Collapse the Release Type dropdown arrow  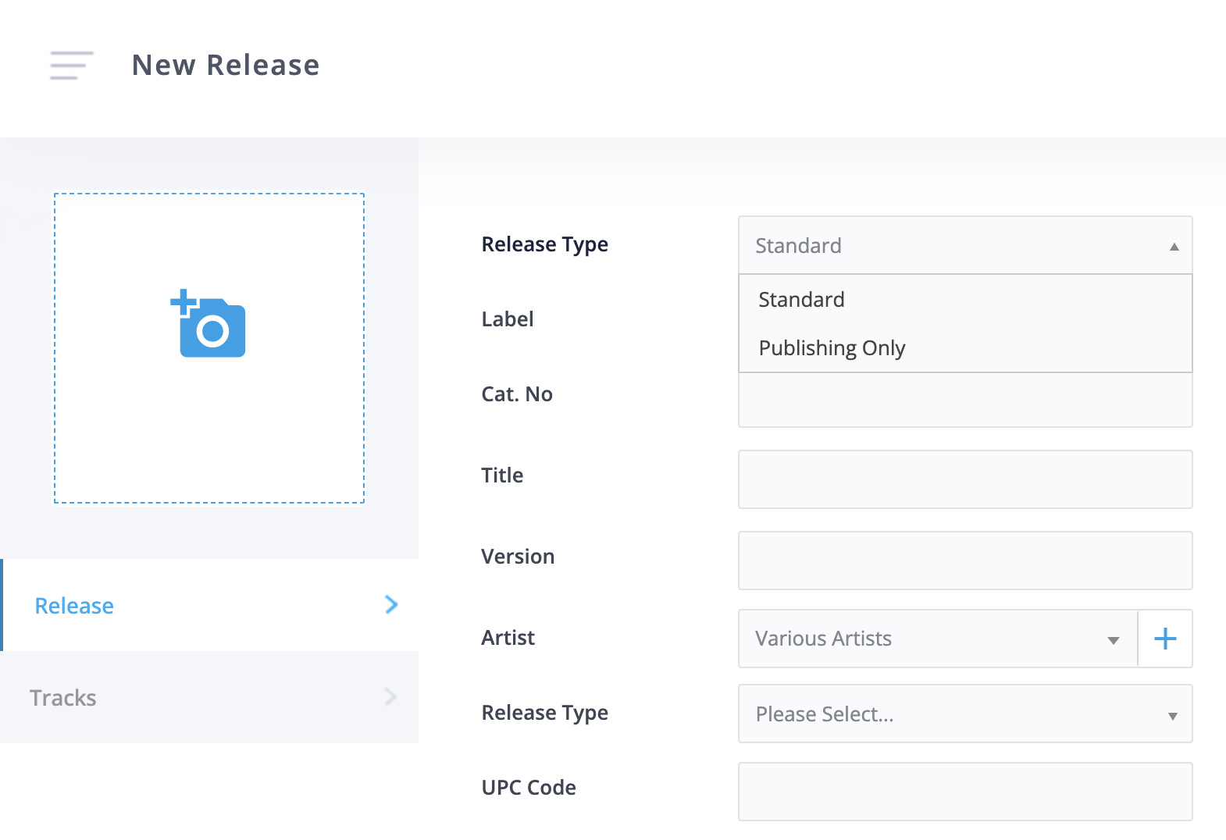pos(1174,247)
